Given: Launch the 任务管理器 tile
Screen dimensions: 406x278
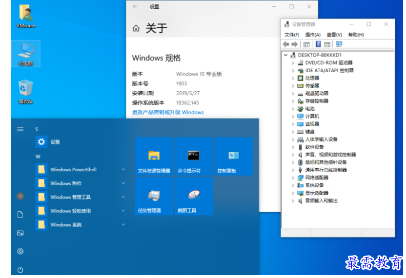Looking at the screenshot, I should (x=154, y=196).
